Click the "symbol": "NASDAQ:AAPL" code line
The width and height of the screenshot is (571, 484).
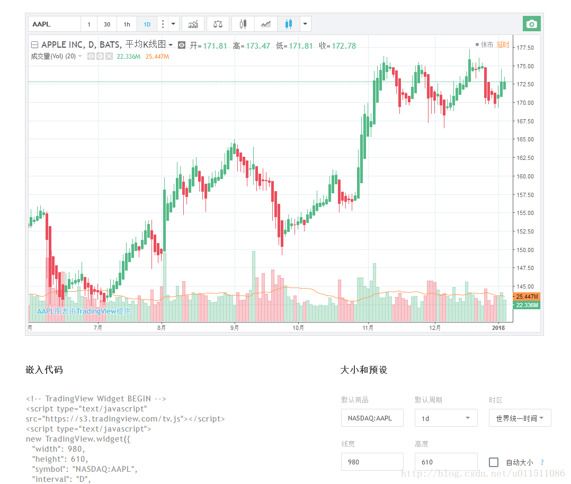[x=85, y=469]
